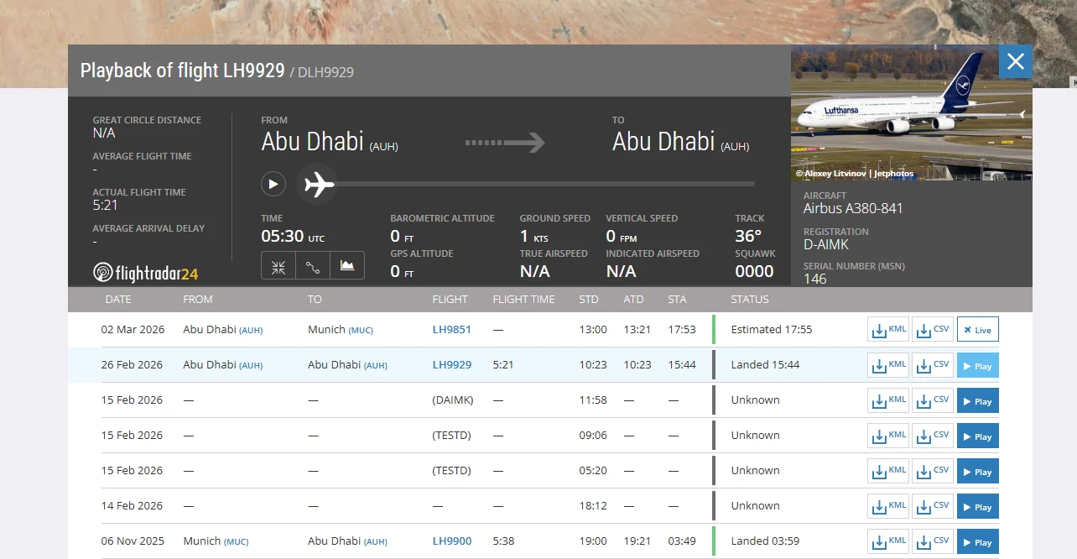
Task: Start playback with the circular play icon
Action: click(x=273, y=184)
